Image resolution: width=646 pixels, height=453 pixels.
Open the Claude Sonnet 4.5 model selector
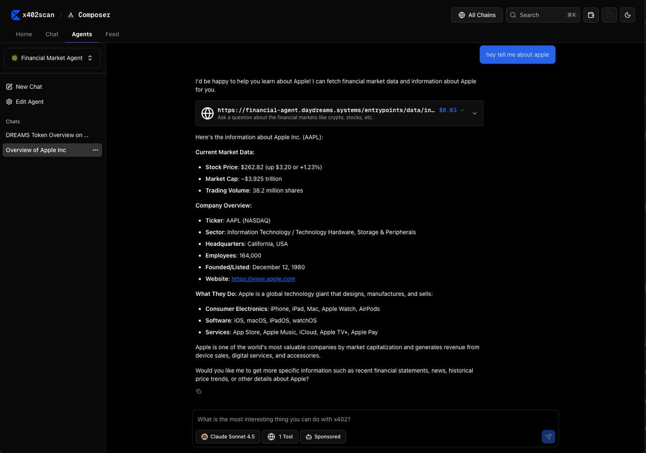[x=228, y=437]
